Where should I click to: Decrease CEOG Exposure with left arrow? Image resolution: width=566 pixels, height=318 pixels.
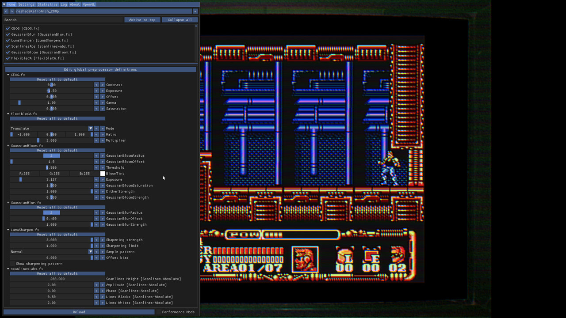(x=96, y=91)
